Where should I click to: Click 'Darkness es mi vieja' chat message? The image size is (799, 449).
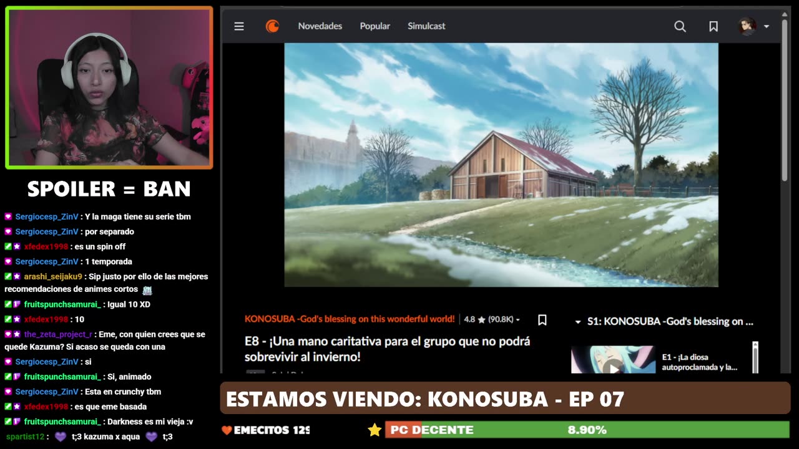click(150, 422)
